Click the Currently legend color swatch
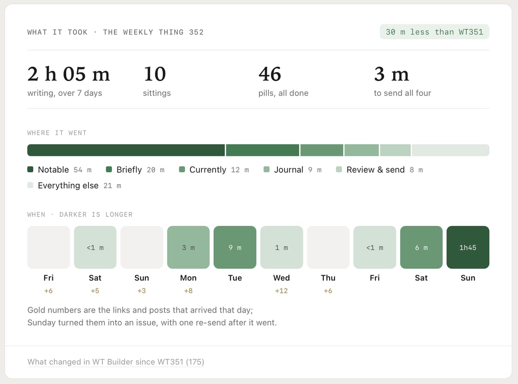This screenshot has height=384, width=518. [x=182, y=170]
